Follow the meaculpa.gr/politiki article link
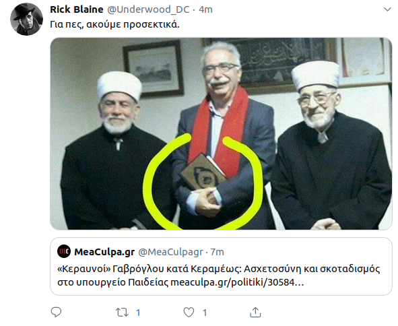398x326 pixels. 237,282
